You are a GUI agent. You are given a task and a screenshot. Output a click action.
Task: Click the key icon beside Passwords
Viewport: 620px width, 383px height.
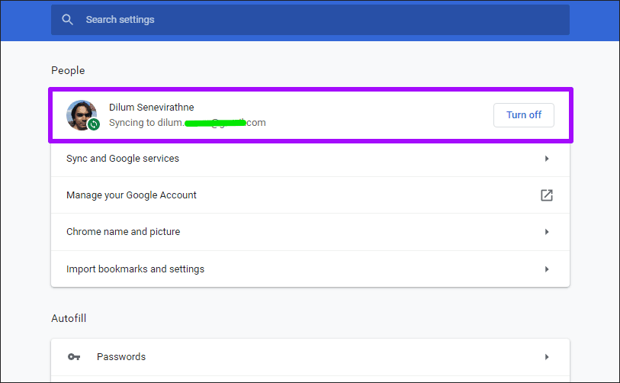[74, 357]
